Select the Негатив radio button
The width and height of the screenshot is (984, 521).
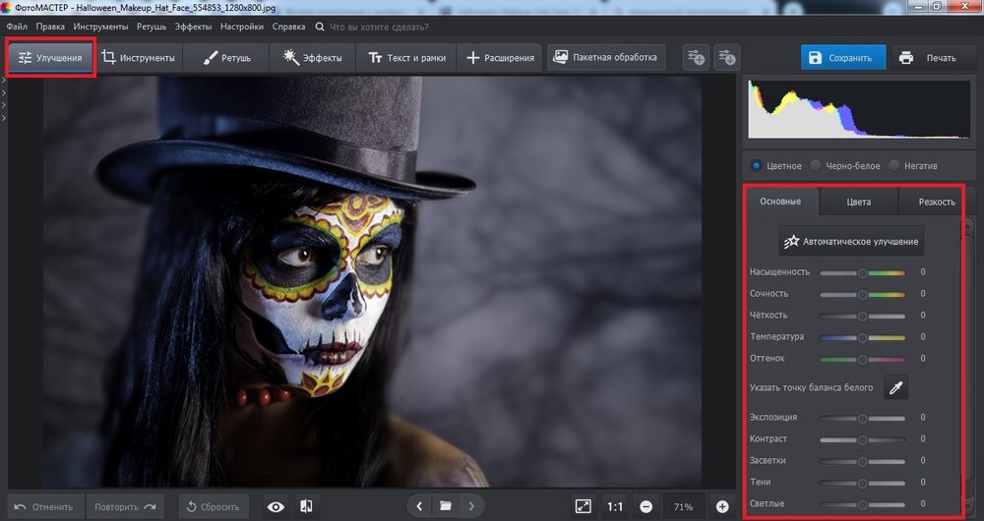(894, 165)
